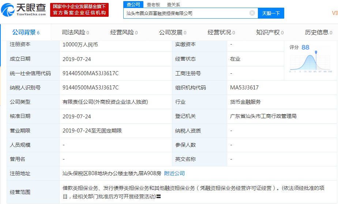Image resolution: width=338 pixels, height=204 pixels.
Task: Select the credit code 91440500MA53J3617C in 统一社会信用代码 row
Action: coord(91,73)
